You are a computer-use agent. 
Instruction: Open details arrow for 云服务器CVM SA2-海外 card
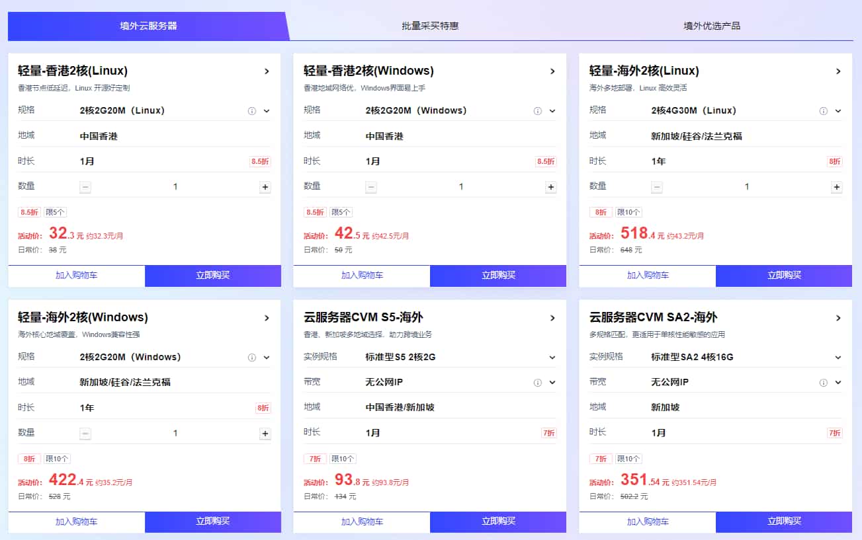tap(838, 317)
